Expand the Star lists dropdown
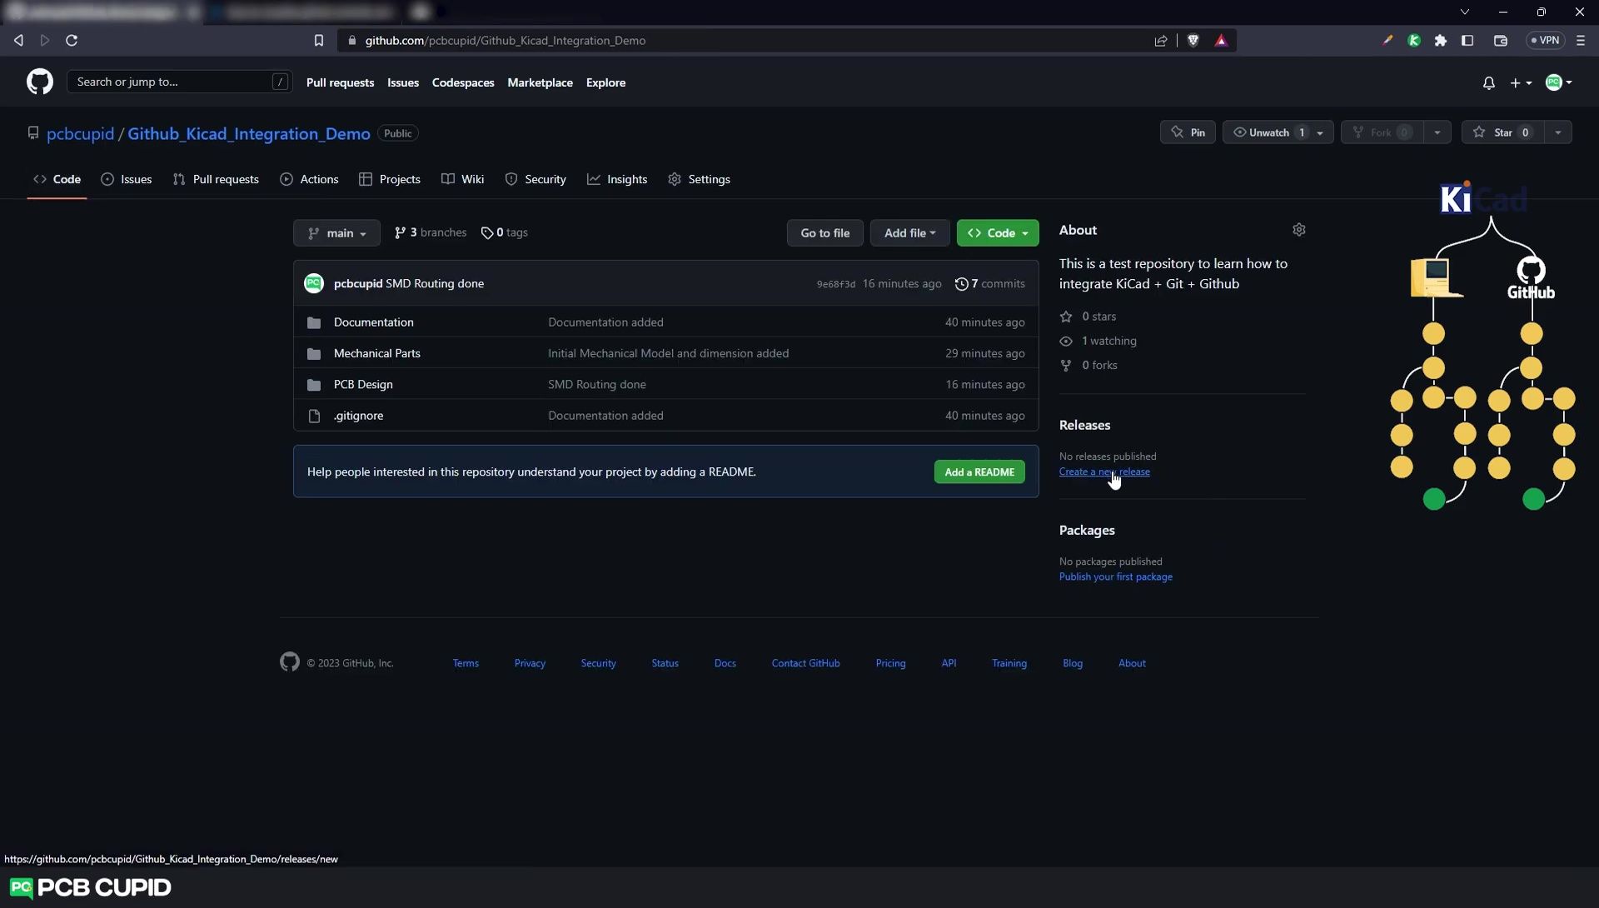Image resolution: width=1599 pixels, height=908 pixels. coord(1557,132)
